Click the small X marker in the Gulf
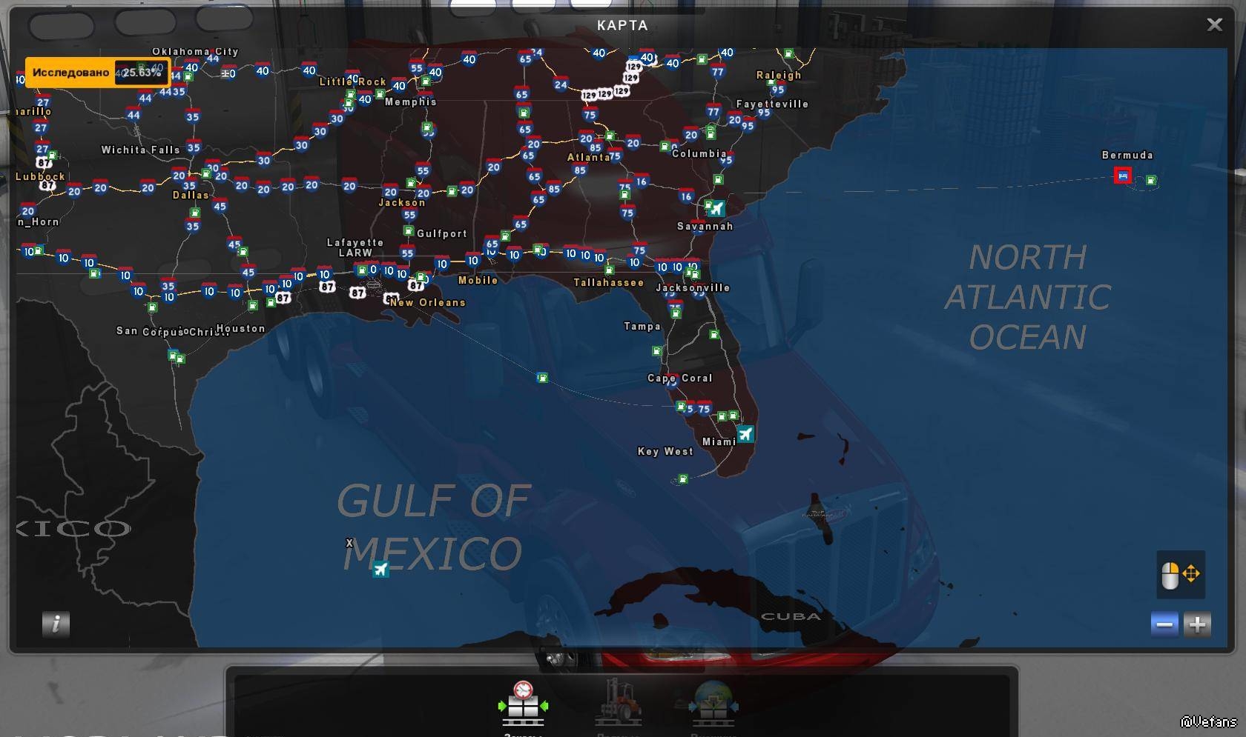 pos(349,543)
